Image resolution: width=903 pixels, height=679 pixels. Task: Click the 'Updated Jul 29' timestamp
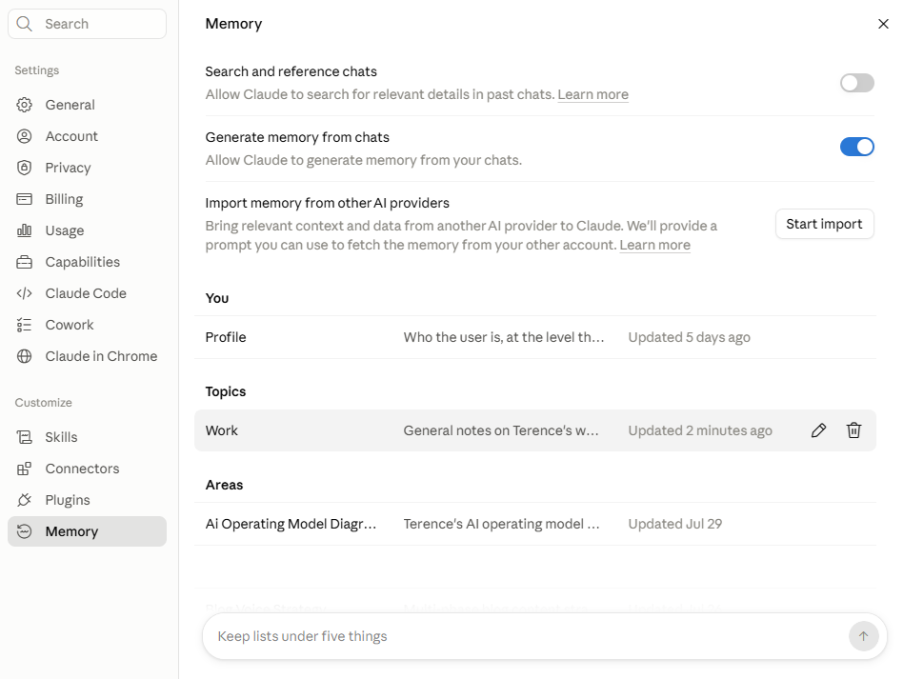(674, 524)
